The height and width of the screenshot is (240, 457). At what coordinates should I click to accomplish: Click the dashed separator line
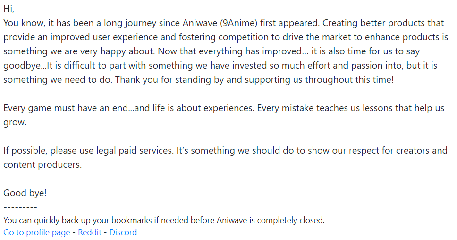click(x=20, y=207)
